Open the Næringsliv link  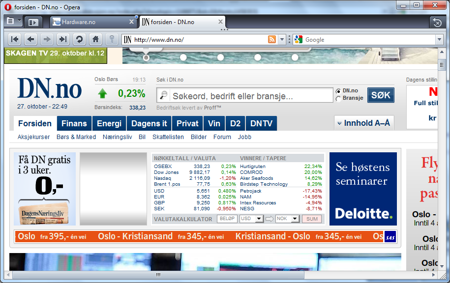118,137
